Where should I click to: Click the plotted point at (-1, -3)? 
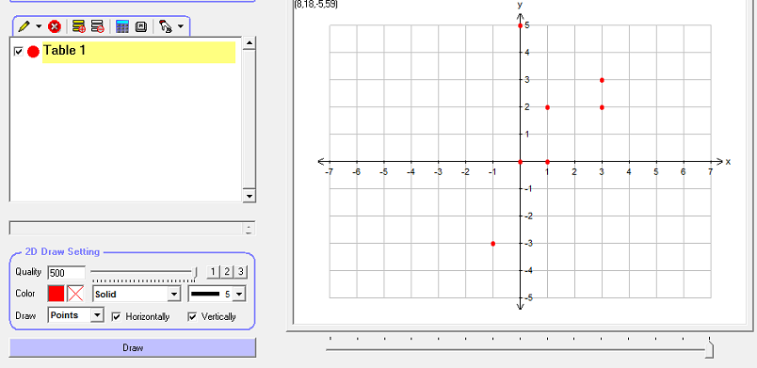pos(493,244)
